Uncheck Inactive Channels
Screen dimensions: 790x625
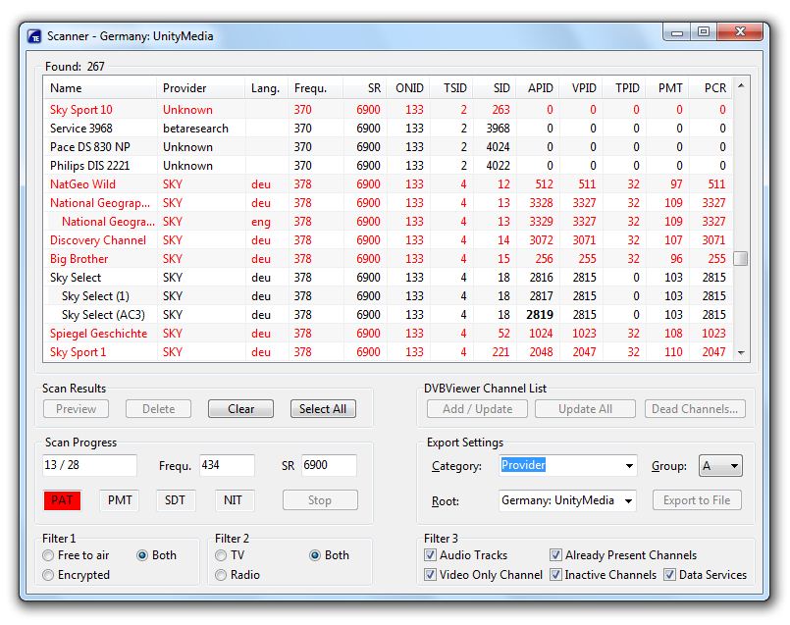(555, 575)
